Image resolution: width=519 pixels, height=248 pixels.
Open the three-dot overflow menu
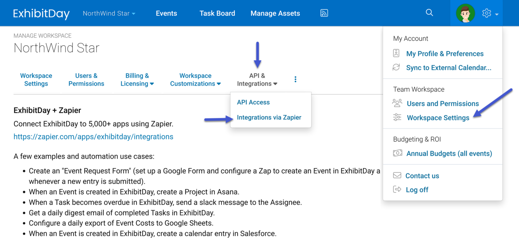[x=295, y=79]
